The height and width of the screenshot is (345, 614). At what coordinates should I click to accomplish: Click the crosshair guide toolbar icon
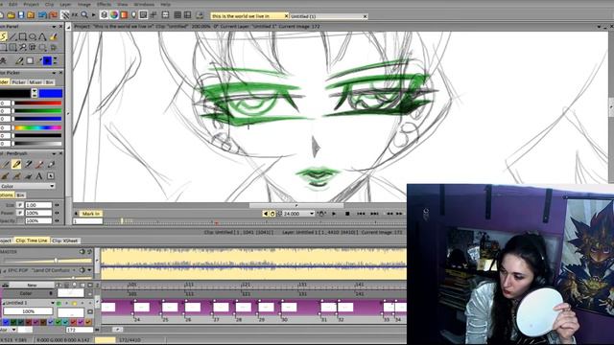click(153, 15)
